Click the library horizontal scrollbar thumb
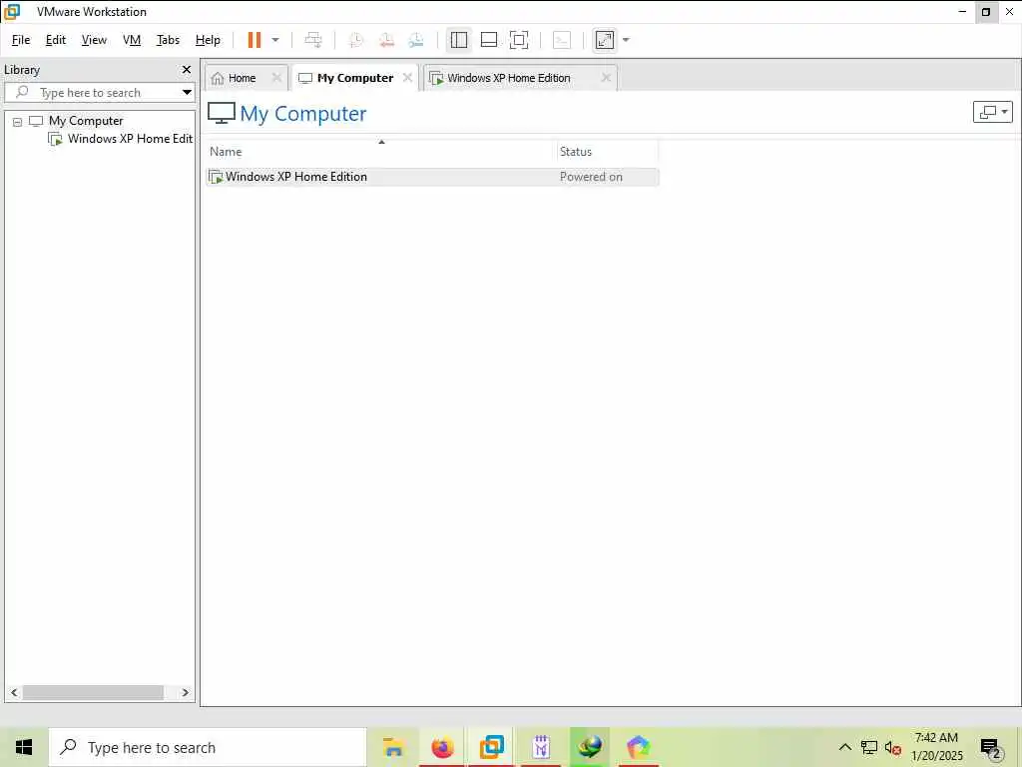1022x767 pixels. (93, 693)
